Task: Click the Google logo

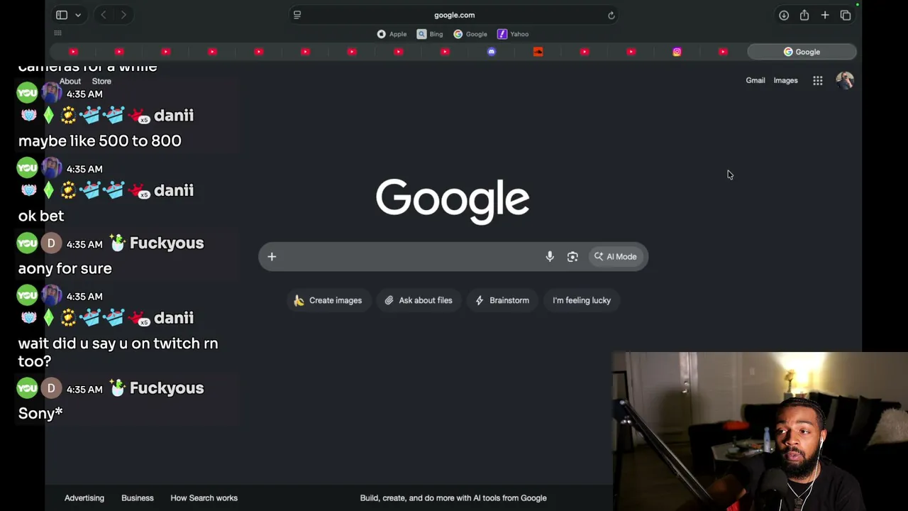Action: tap(453, 201)
